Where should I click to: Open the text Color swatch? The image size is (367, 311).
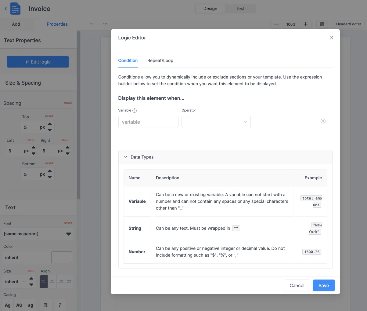click(62, 257)
